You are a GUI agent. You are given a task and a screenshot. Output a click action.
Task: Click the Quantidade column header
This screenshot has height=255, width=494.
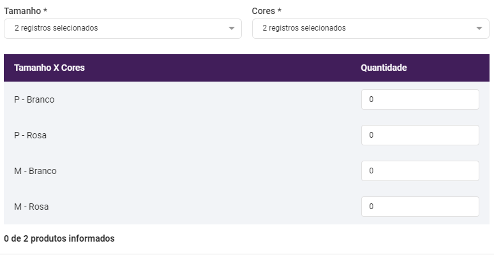coord(384,68)
